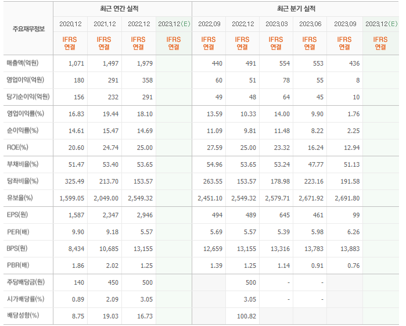Click PBR value 0.76
The image size is (406, 326).
pos(354,266)
